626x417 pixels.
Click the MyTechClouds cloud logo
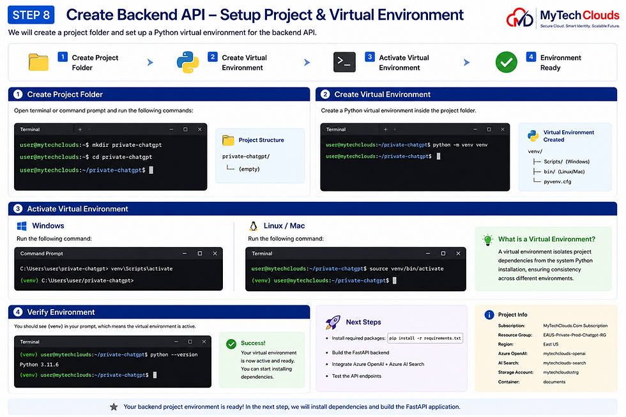pyautogui.click(x=519, y=18)
